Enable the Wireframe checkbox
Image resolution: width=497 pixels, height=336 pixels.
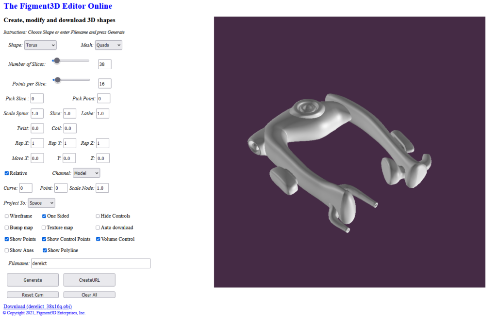click(6, 216)
